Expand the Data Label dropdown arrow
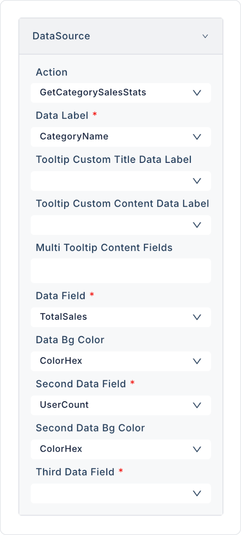Image resolution: width=241 pixels, height=535 pixels. coord(197,137)
